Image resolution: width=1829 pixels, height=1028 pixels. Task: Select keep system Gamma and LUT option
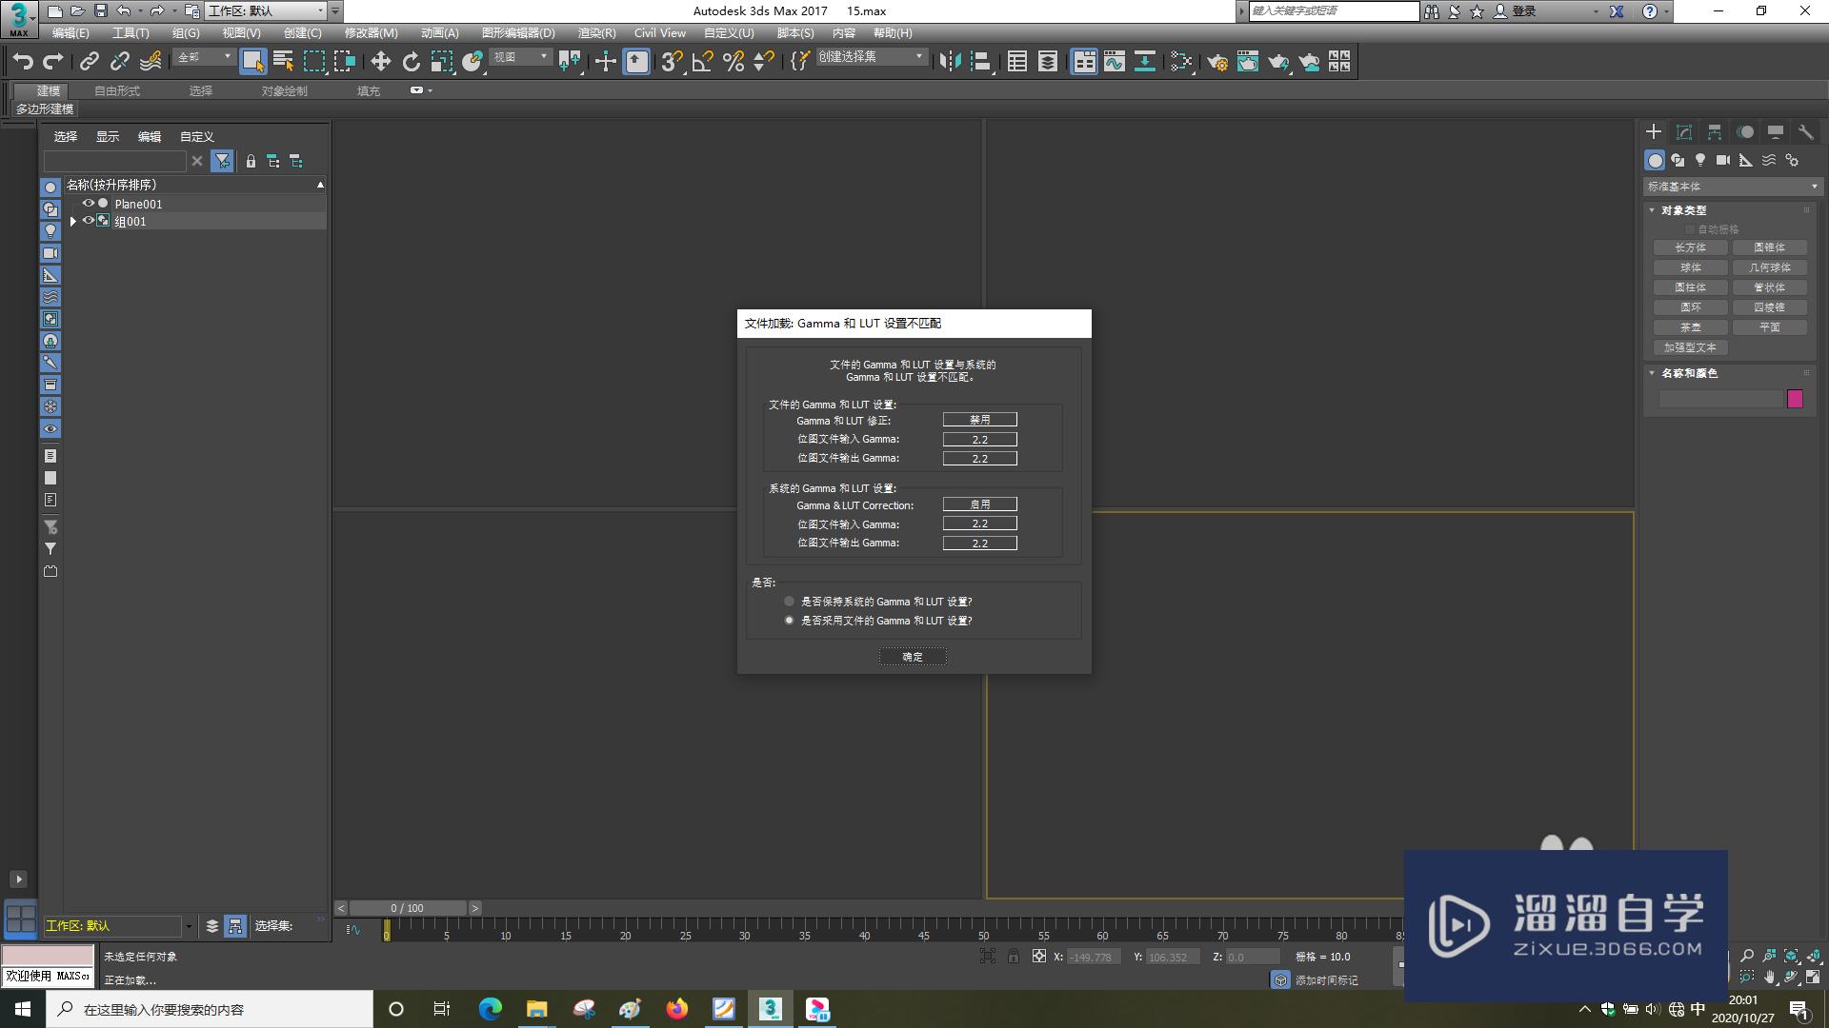[789, 602]
